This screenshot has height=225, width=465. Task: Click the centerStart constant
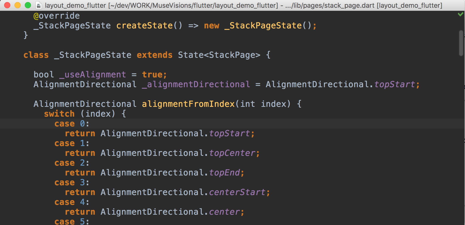tap(237, 192)
